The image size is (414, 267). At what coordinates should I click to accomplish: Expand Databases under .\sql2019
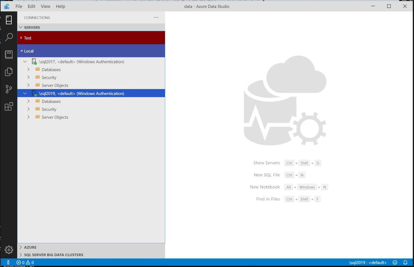[29, 102]
